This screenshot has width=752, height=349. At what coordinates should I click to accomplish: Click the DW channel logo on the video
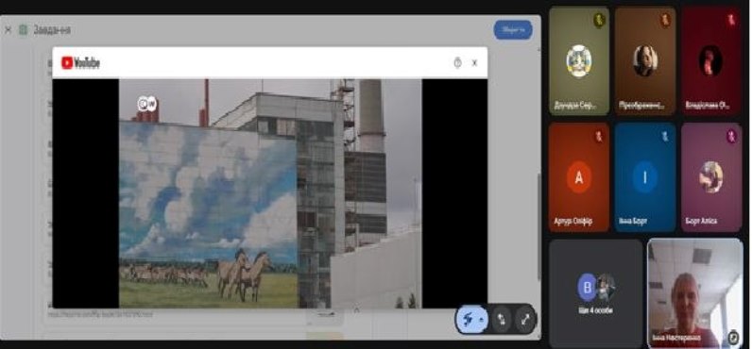tap(147, 104)
